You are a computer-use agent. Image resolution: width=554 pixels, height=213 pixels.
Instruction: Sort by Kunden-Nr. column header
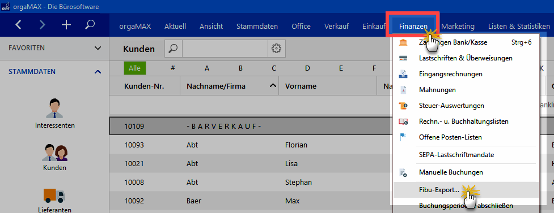point(145,86)
